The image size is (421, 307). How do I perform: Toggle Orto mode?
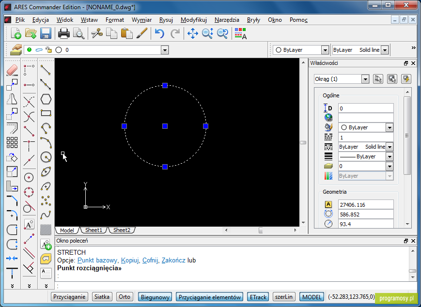125,297
